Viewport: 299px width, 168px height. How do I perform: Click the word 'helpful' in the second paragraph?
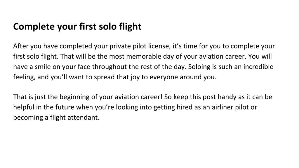24,107
